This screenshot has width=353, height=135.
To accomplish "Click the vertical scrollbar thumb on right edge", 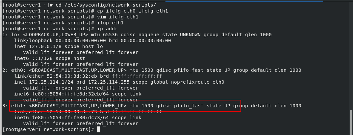I will [351, 122].
